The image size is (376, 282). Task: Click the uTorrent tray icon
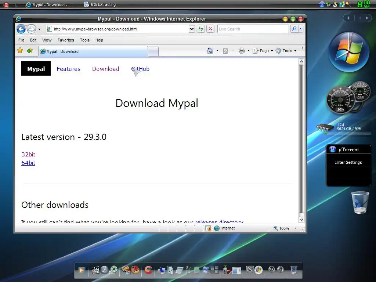pyautogui.click(x=322, y=4)
